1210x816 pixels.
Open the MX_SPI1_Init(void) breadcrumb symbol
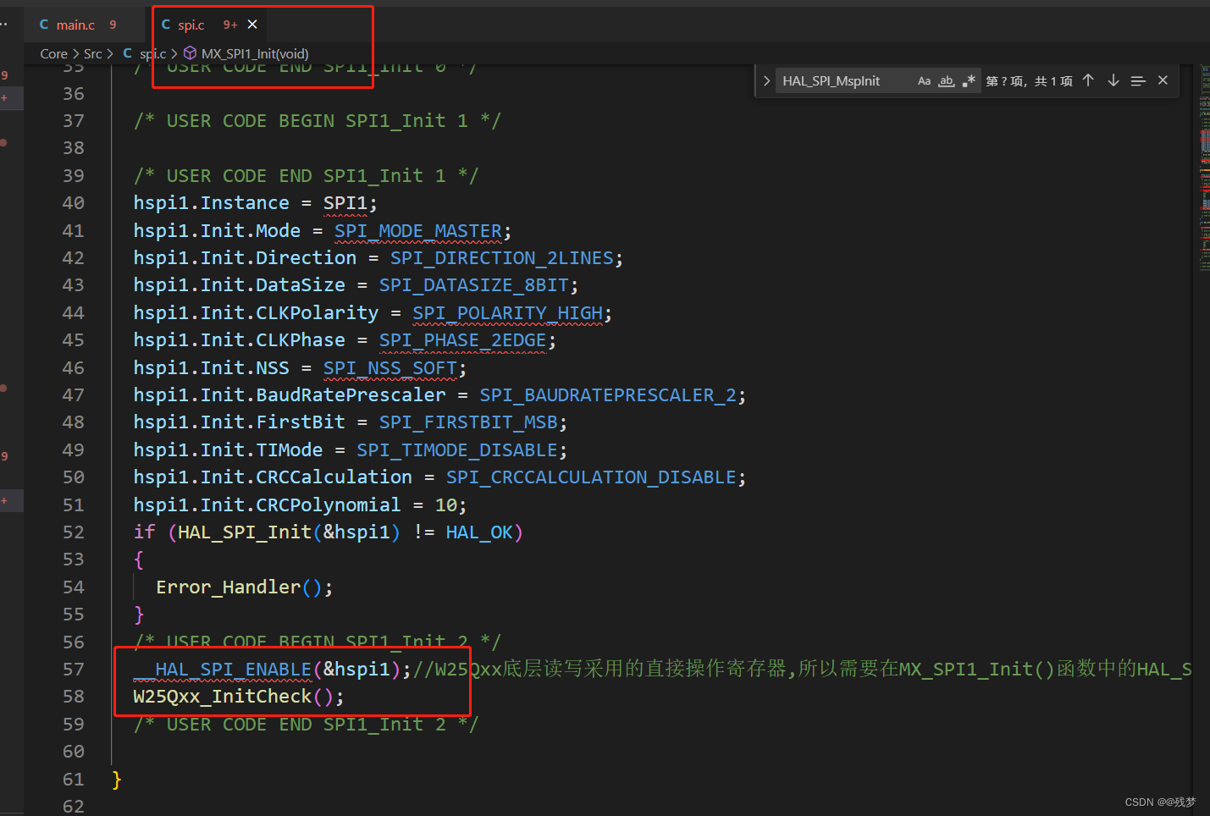tap(255, 54)
